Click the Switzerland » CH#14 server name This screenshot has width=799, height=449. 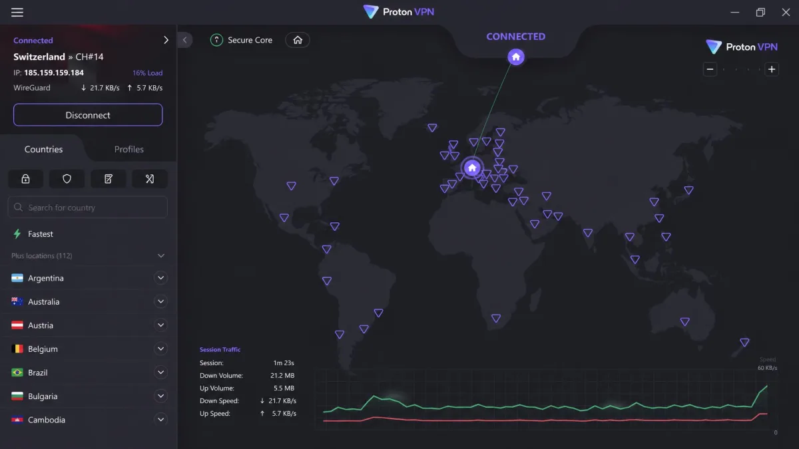(x=59, y=57)
